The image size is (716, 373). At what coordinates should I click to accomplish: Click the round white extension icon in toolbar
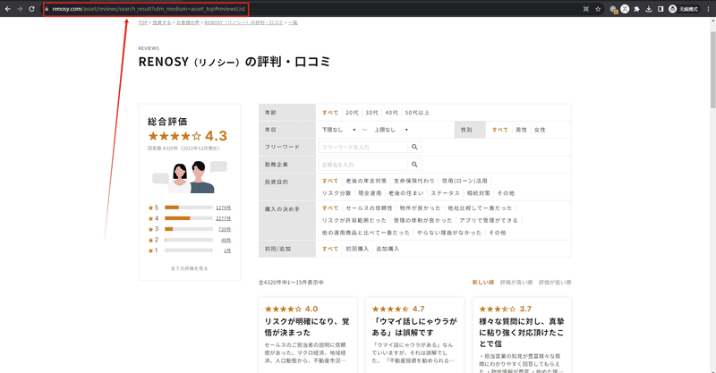(x=625, y=9)
